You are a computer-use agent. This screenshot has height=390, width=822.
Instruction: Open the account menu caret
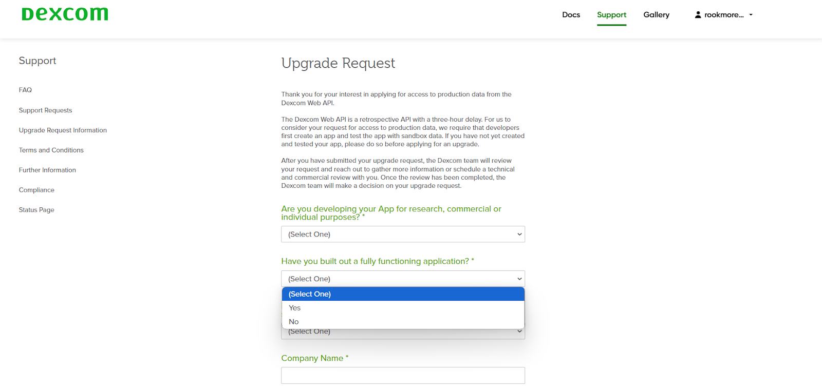[751, 15]
